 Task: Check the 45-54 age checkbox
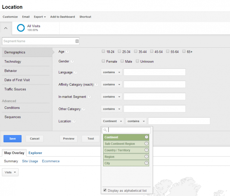152,51
